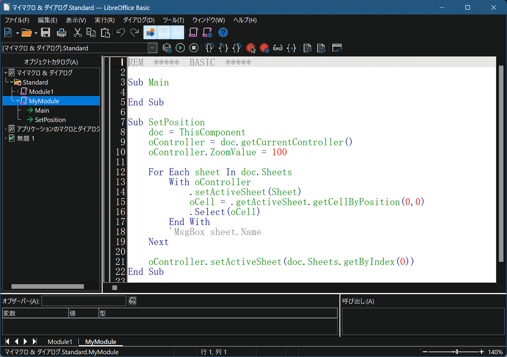Expand the Open recent files arrow
This screenshot has height=357, width=507.
[x=36, y=33]
